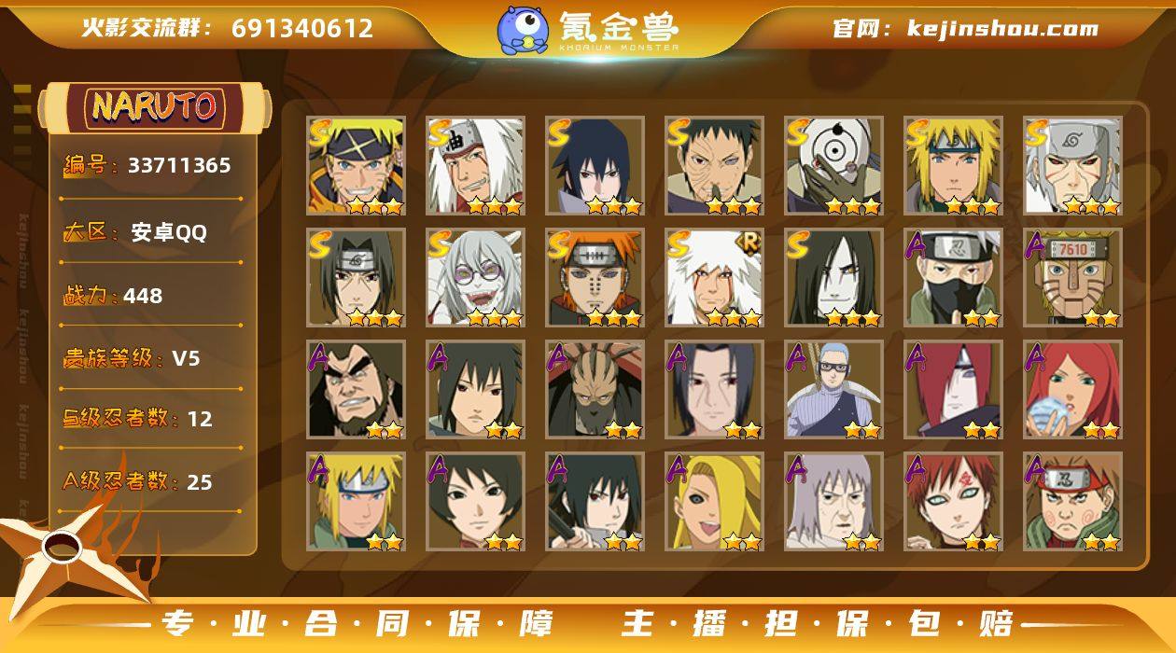Click the QQ group number 691340612
Viewport: 1176px width, 653px height.
(302, 28)
